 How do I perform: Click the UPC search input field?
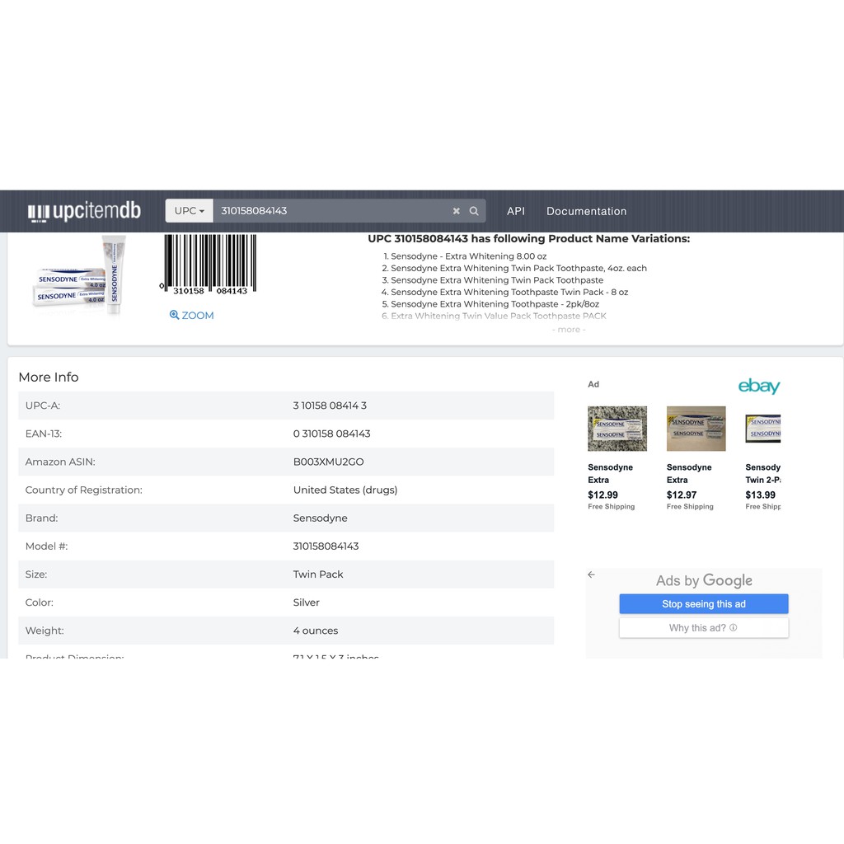click(x=330, y=211)
